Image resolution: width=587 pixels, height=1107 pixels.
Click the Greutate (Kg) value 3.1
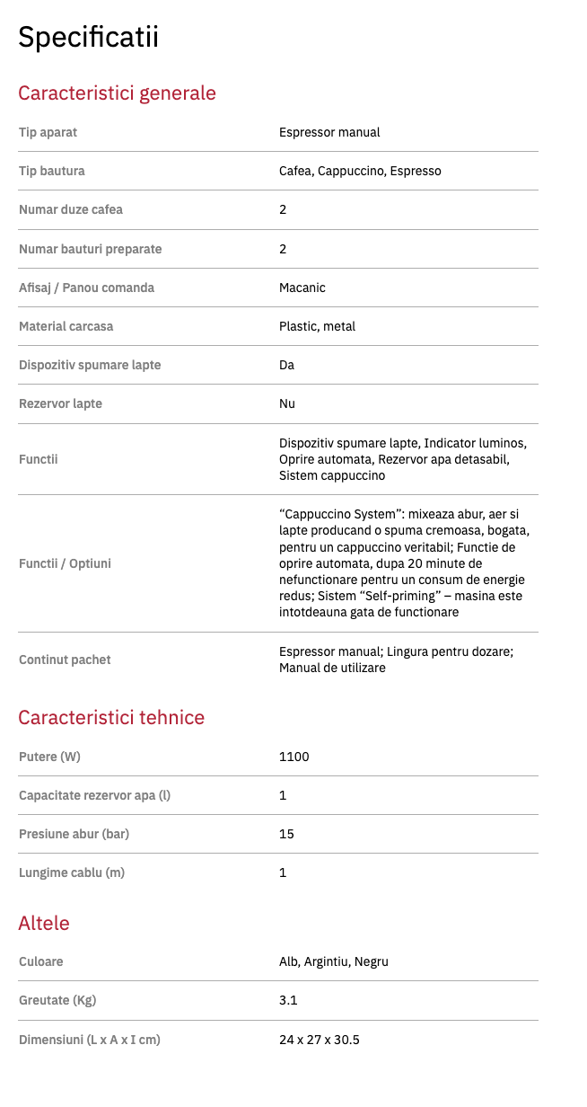[x=288, y=1000]
